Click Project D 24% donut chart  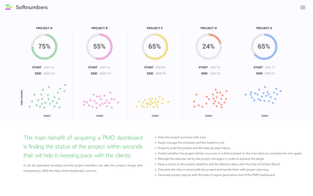pos(208,47)
